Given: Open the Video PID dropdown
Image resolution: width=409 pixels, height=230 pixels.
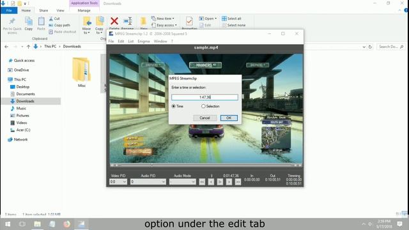Looking at the screenshot, I should tap(118, 181).
